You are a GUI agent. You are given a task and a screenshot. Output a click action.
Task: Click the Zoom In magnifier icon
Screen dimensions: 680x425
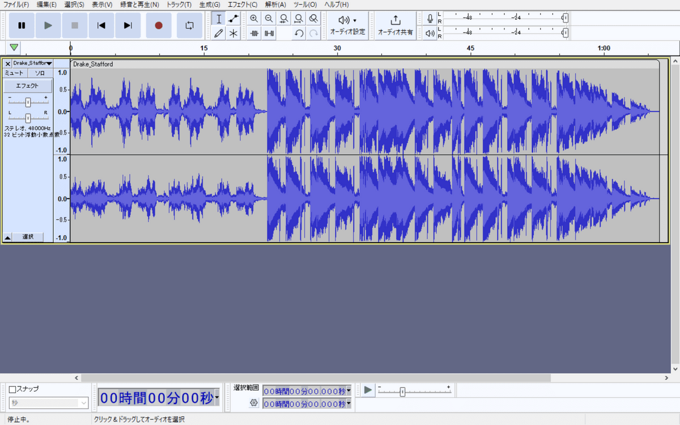[x=254, y=19]
